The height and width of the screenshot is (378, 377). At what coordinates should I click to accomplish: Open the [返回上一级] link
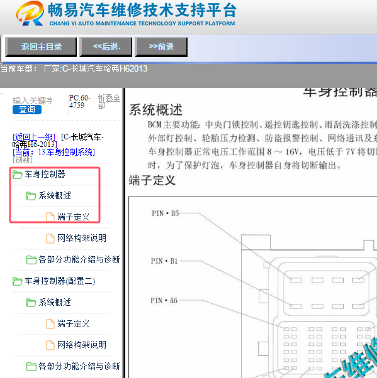coord(34,137)
